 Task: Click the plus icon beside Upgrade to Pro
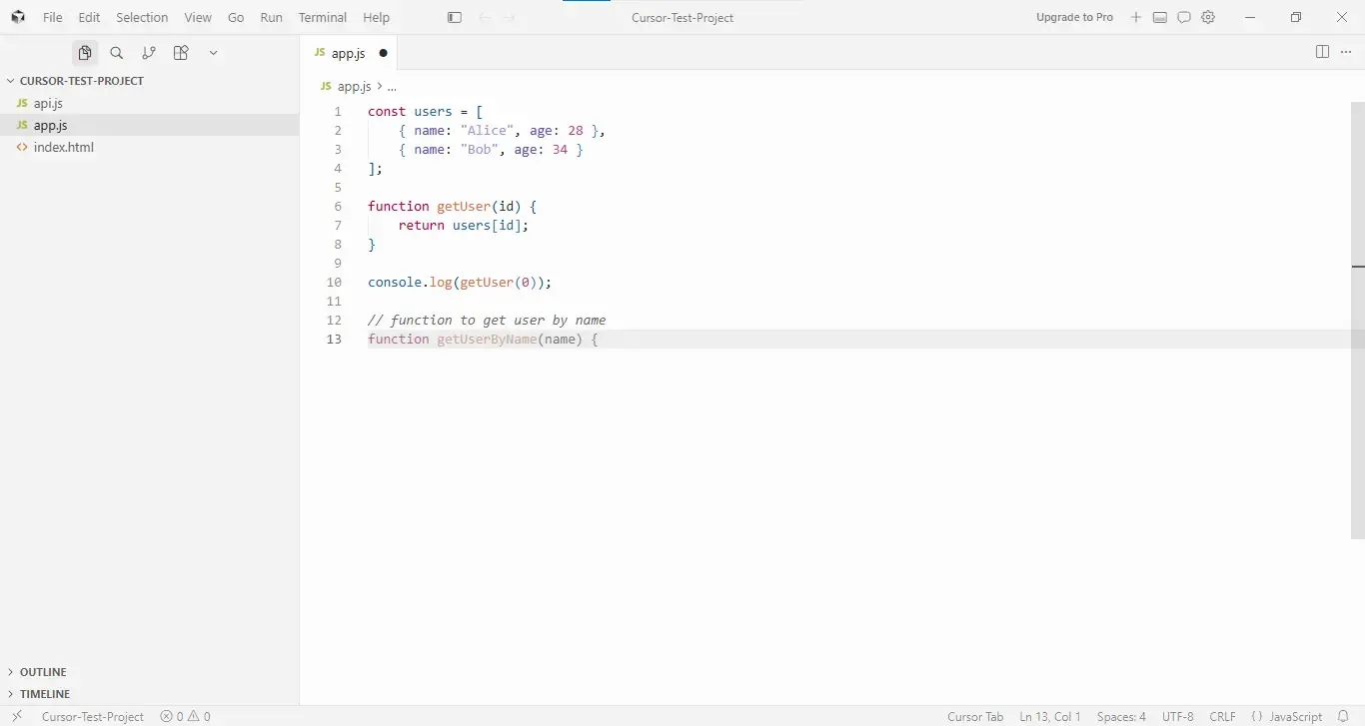click(1136, 17)
